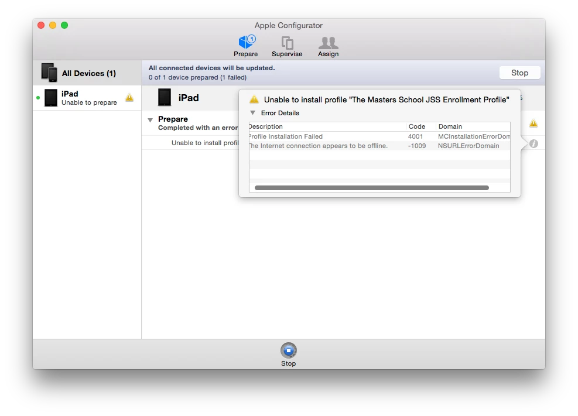578x416 pixels.
Task: Select the iPad device in the sidebar
Action: coord(87,98)
